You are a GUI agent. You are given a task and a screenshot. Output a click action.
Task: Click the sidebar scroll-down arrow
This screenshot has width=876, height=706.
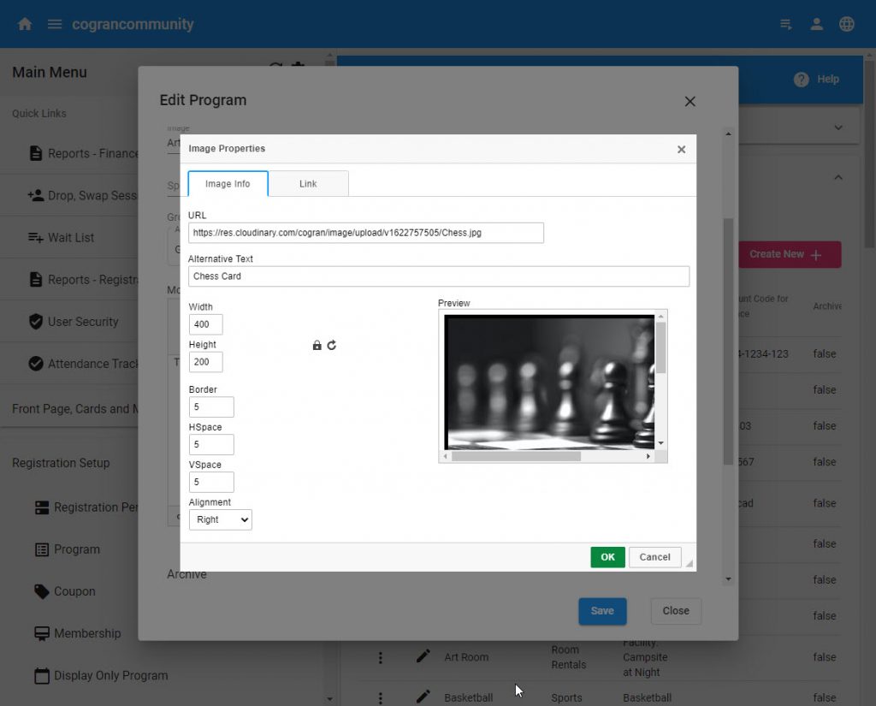[329, 699]
